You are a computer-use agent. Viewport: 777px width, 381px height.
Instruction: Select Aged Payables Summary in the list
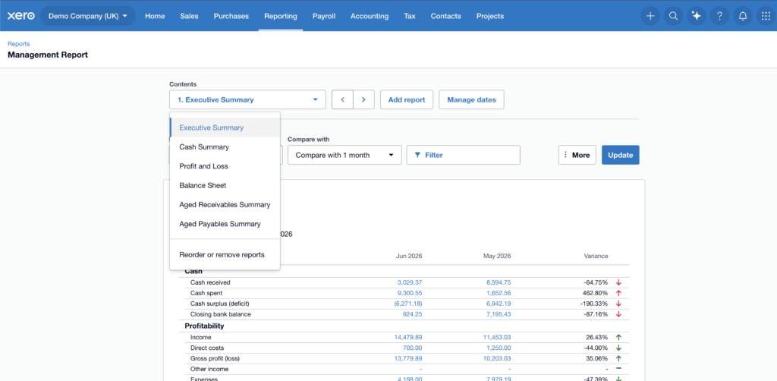(225, 224)
